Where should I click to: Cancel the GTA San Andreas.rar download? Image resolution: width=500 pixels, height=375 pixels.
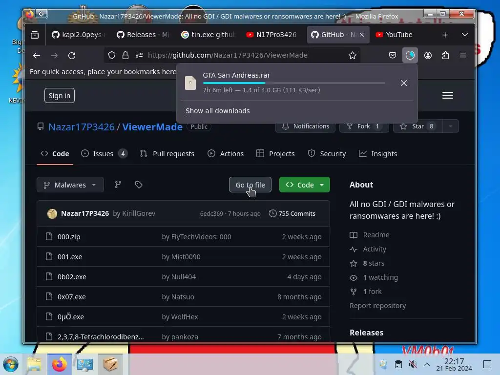click(x=404, y=83)
